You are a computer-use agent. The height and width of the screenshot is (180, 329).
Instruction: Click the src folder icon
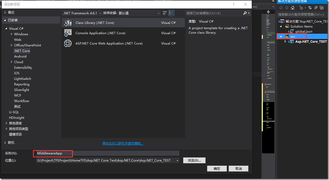pyautogui.click(x=287, y=37)
